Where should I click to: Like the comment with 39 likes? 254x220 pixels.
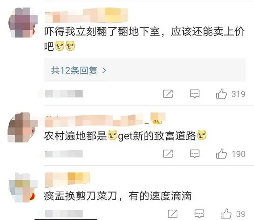pyautogui.click(x=226, y=213)
